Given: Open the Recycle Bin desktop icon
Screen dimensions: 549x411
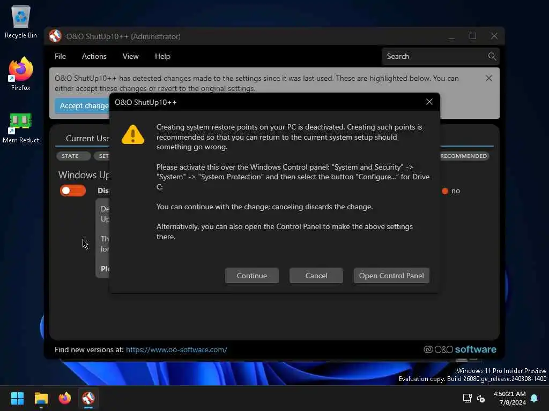Looking at the screenshot, I should 21,22.
